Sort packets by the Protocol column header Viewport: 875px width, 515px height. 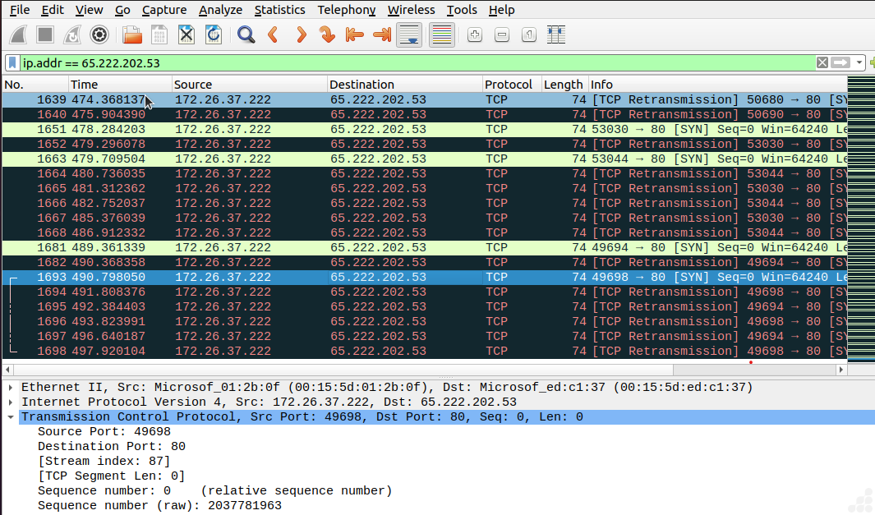click(x=508, y=85)
